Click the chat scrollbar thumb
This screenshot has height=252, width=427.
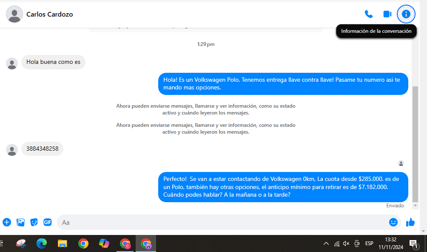pos(415,144)
